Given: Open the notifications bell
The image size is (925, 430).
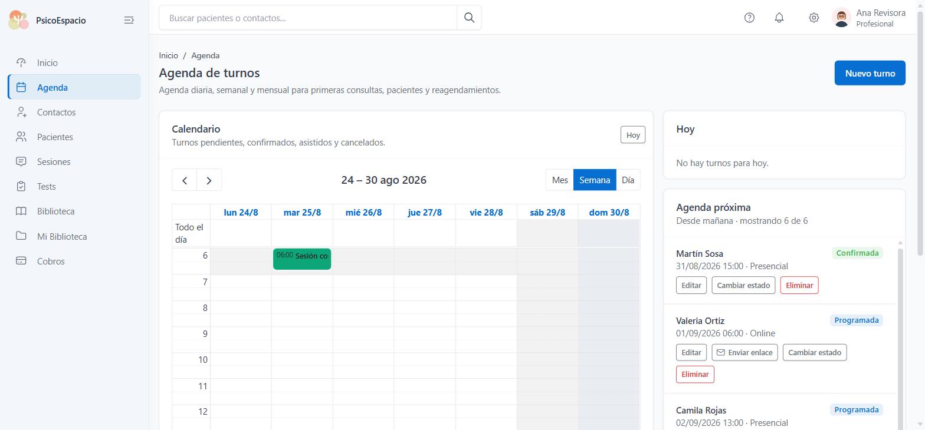Looking at the screenshot, I should coord(779,18).
